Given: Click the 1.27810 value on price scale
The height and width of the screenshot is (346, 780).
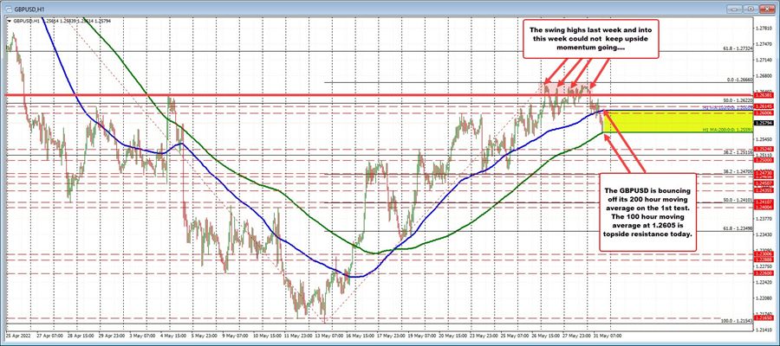Looking at the screenshot, I should tap(763, 29).
